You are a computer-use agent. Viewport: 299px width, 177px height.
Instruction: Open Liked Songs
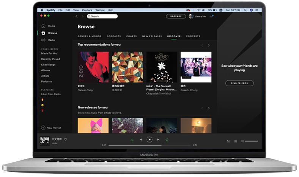(48, 64)
